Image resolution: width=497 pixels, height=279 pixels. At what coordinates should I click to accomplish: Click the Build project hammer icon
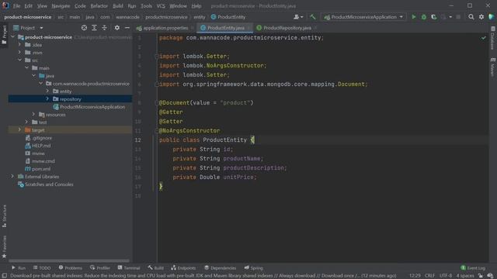313,17
